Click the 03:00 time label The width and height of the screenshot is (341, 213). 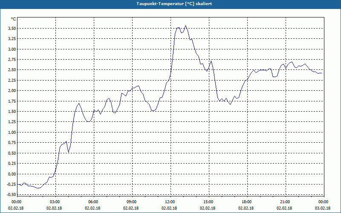tap(56, 202)
